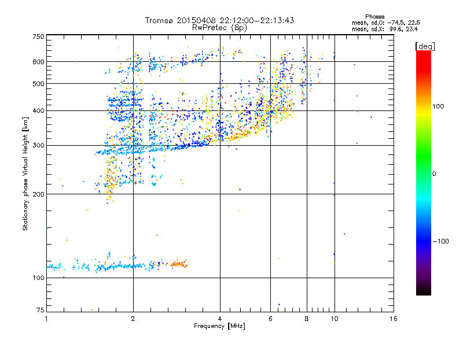Click the y-axis tick label '750'
463x347 pixels.
(x=38, y=36)
